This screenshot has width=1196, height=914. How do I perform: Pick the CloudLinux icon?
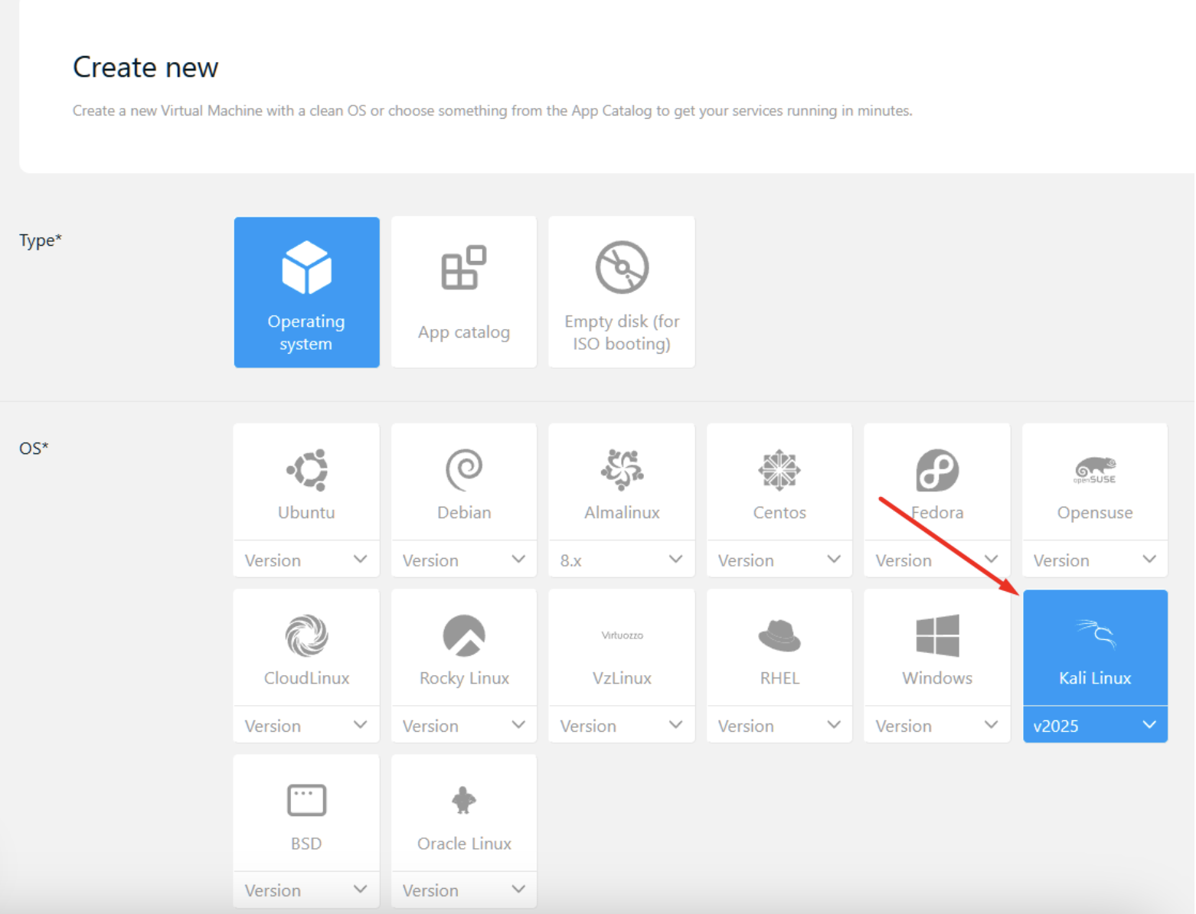click(x=307, y=635)
